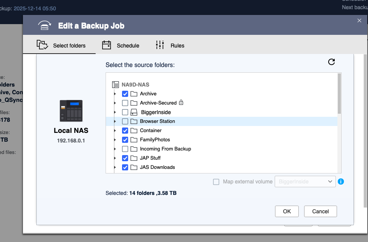Click the NA9D-NAS server icon
This screenshot has width=368, height=242.
tap(115, 84)
